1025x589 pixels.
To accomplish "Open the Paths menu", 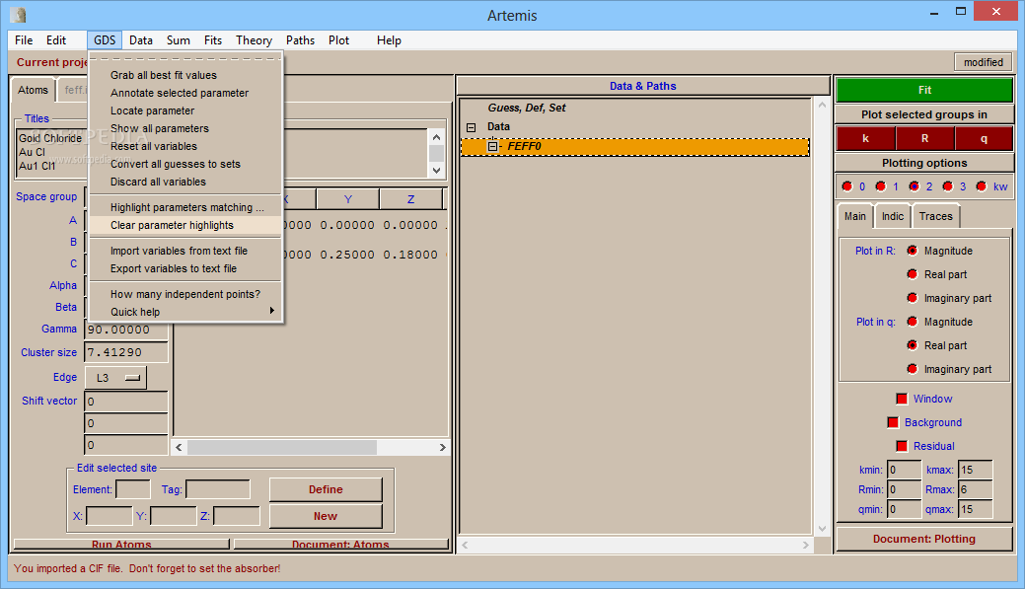I will 300,39.
